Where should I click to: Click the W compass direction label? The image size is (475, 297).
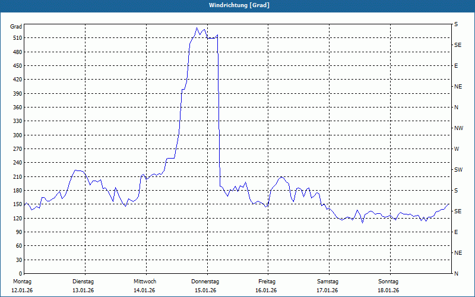[457, 149]
